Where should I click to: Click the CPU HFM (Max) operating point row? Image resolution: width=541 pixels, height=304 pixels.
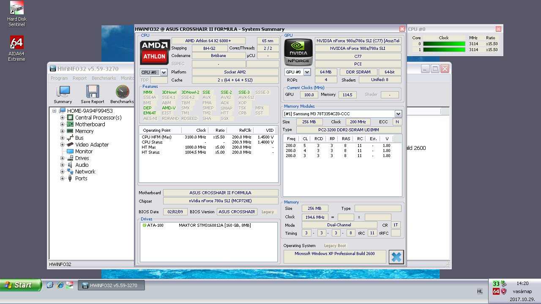click(208, 137)
